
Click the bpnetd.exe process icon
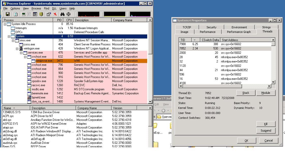click(29, 97)
